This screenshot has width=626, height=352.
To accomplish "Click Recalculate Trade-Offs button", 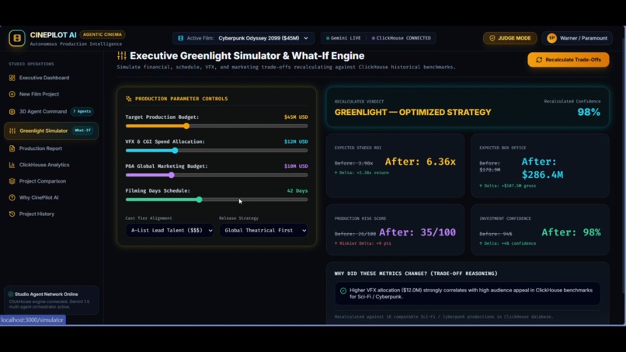I will (569, 60).
